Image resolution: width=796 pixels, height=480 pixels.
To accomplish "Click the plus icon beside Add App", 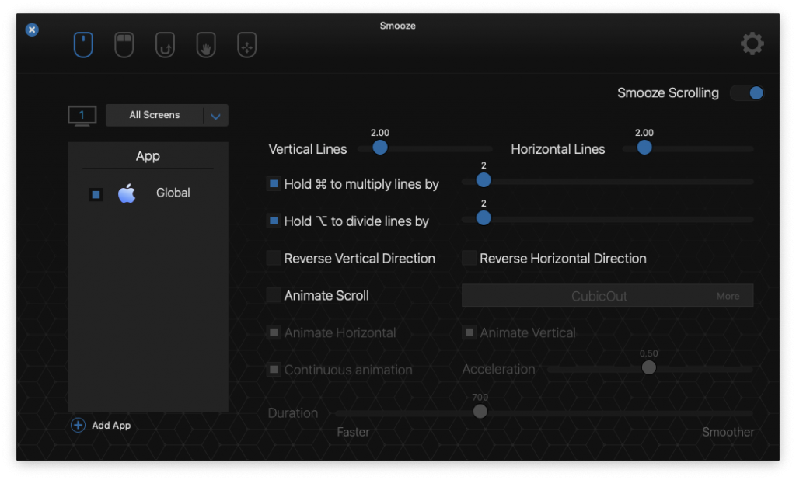I will [78, 425].
